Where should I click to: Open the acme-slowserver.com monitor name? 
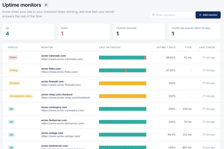click(x=55, y=146)
